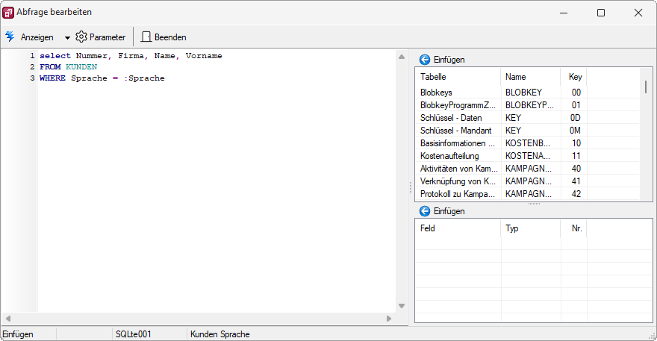Image resolution: width=657 pixels, height=341 pixels.
Task: Maximize the Abfrage bearbeiten window
Action: click(x=601, y=13)
